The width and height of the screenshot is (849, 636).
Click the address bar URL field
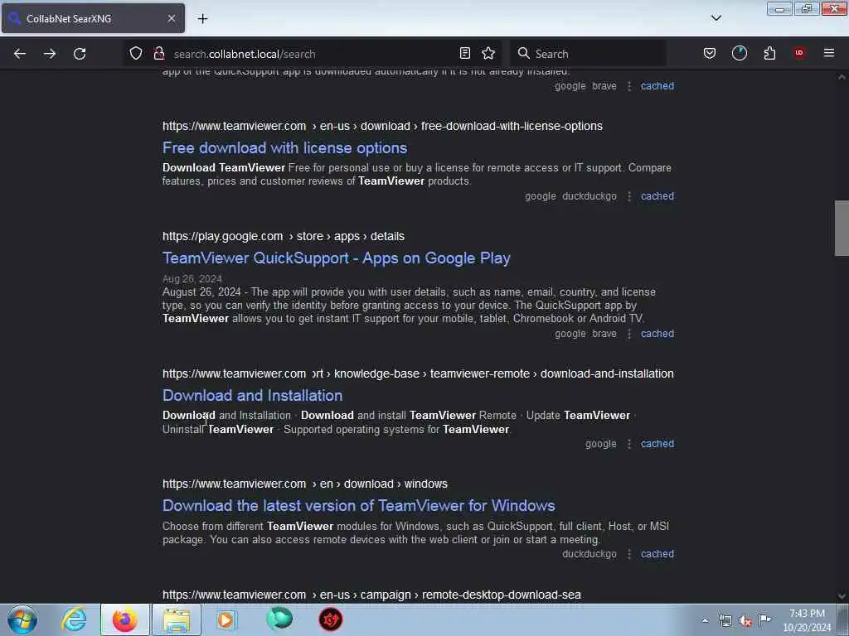[314, 54]
